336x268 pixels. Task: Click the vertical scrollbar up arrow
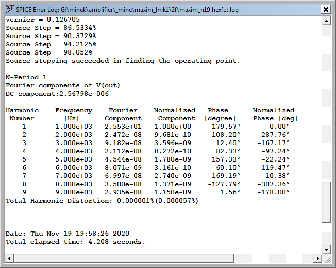point(326,21)
